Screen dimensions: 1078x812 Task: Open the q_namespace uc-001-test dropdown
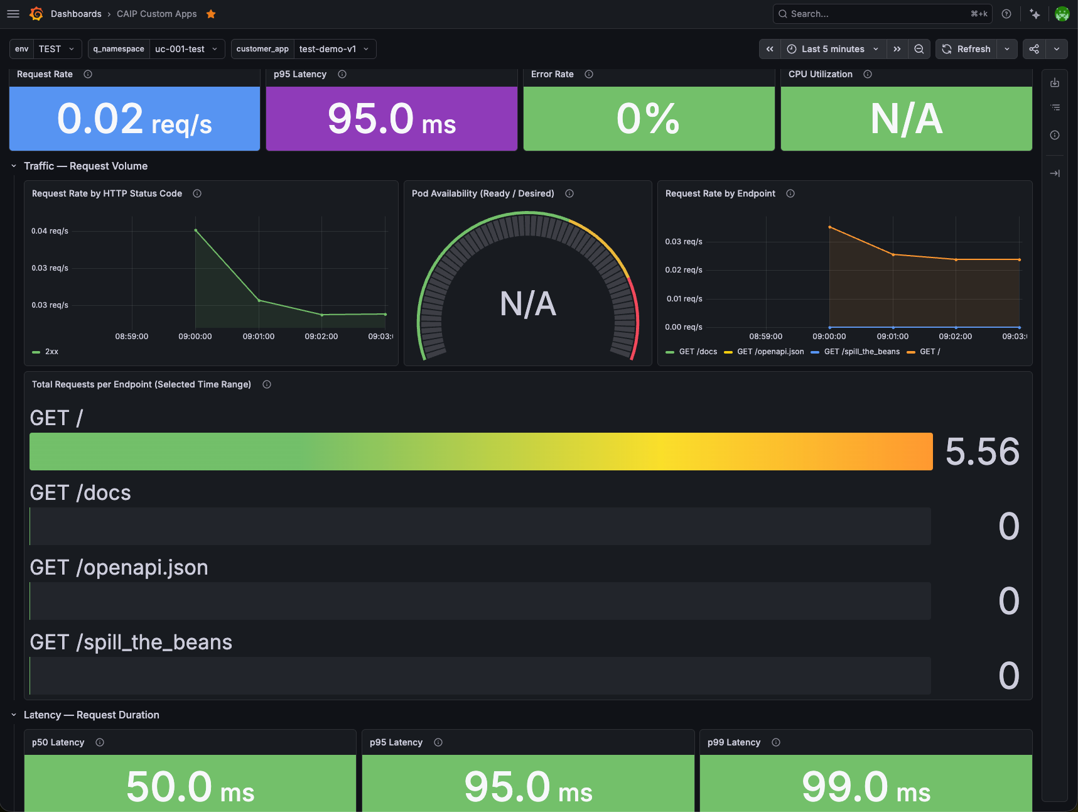[187, 49]
